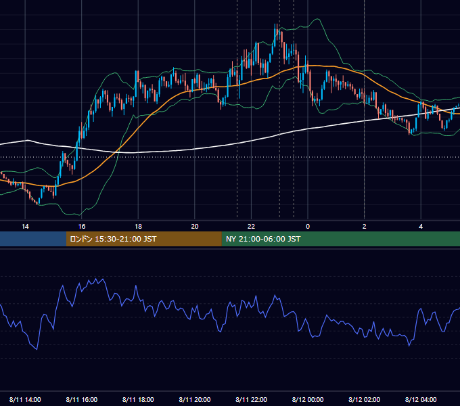Click the "8/12 04:00" date label
Screen dimensions: 460x406
click(x=421, y=399)
